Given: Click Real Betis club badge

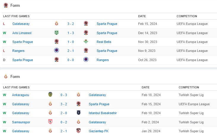Looking at the screenshot, I should 86,42.
